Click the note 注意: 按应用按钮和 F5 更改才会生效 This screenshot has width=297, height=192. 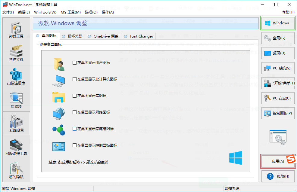click(78, 162)
